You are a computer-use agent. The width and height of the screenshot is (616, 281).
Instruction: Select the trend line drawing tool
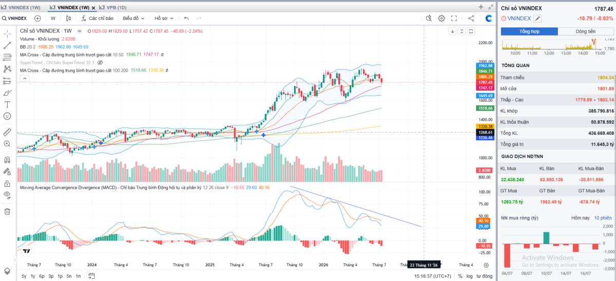click(7, 45)
